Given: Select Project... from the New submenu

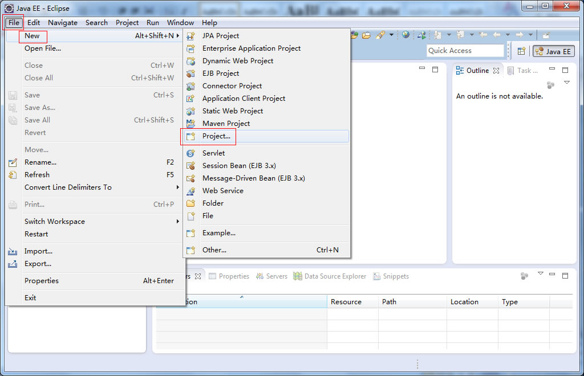Looking at the screenshot, I should 266,136.
